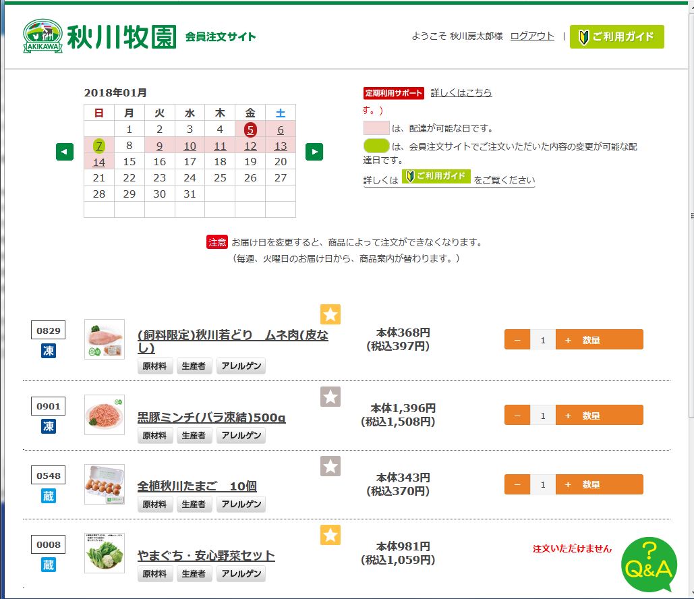Select delivery date 6 in calendar

281,130
